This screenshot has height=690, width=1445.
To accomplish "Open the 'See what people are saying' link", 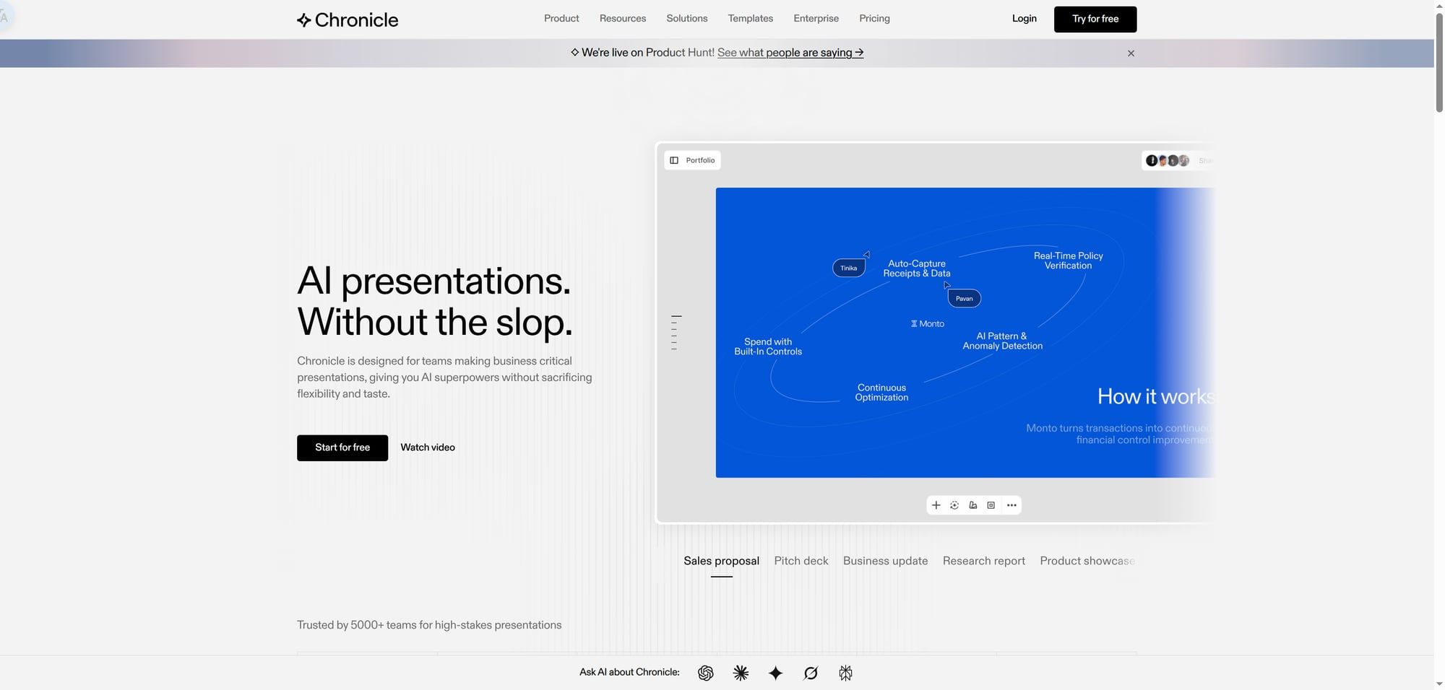I will click(x=790, y=53).
